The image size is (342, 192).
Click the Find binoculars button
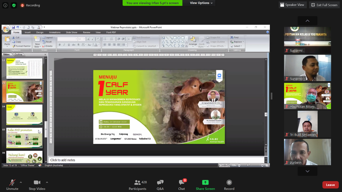click(234, 38)
